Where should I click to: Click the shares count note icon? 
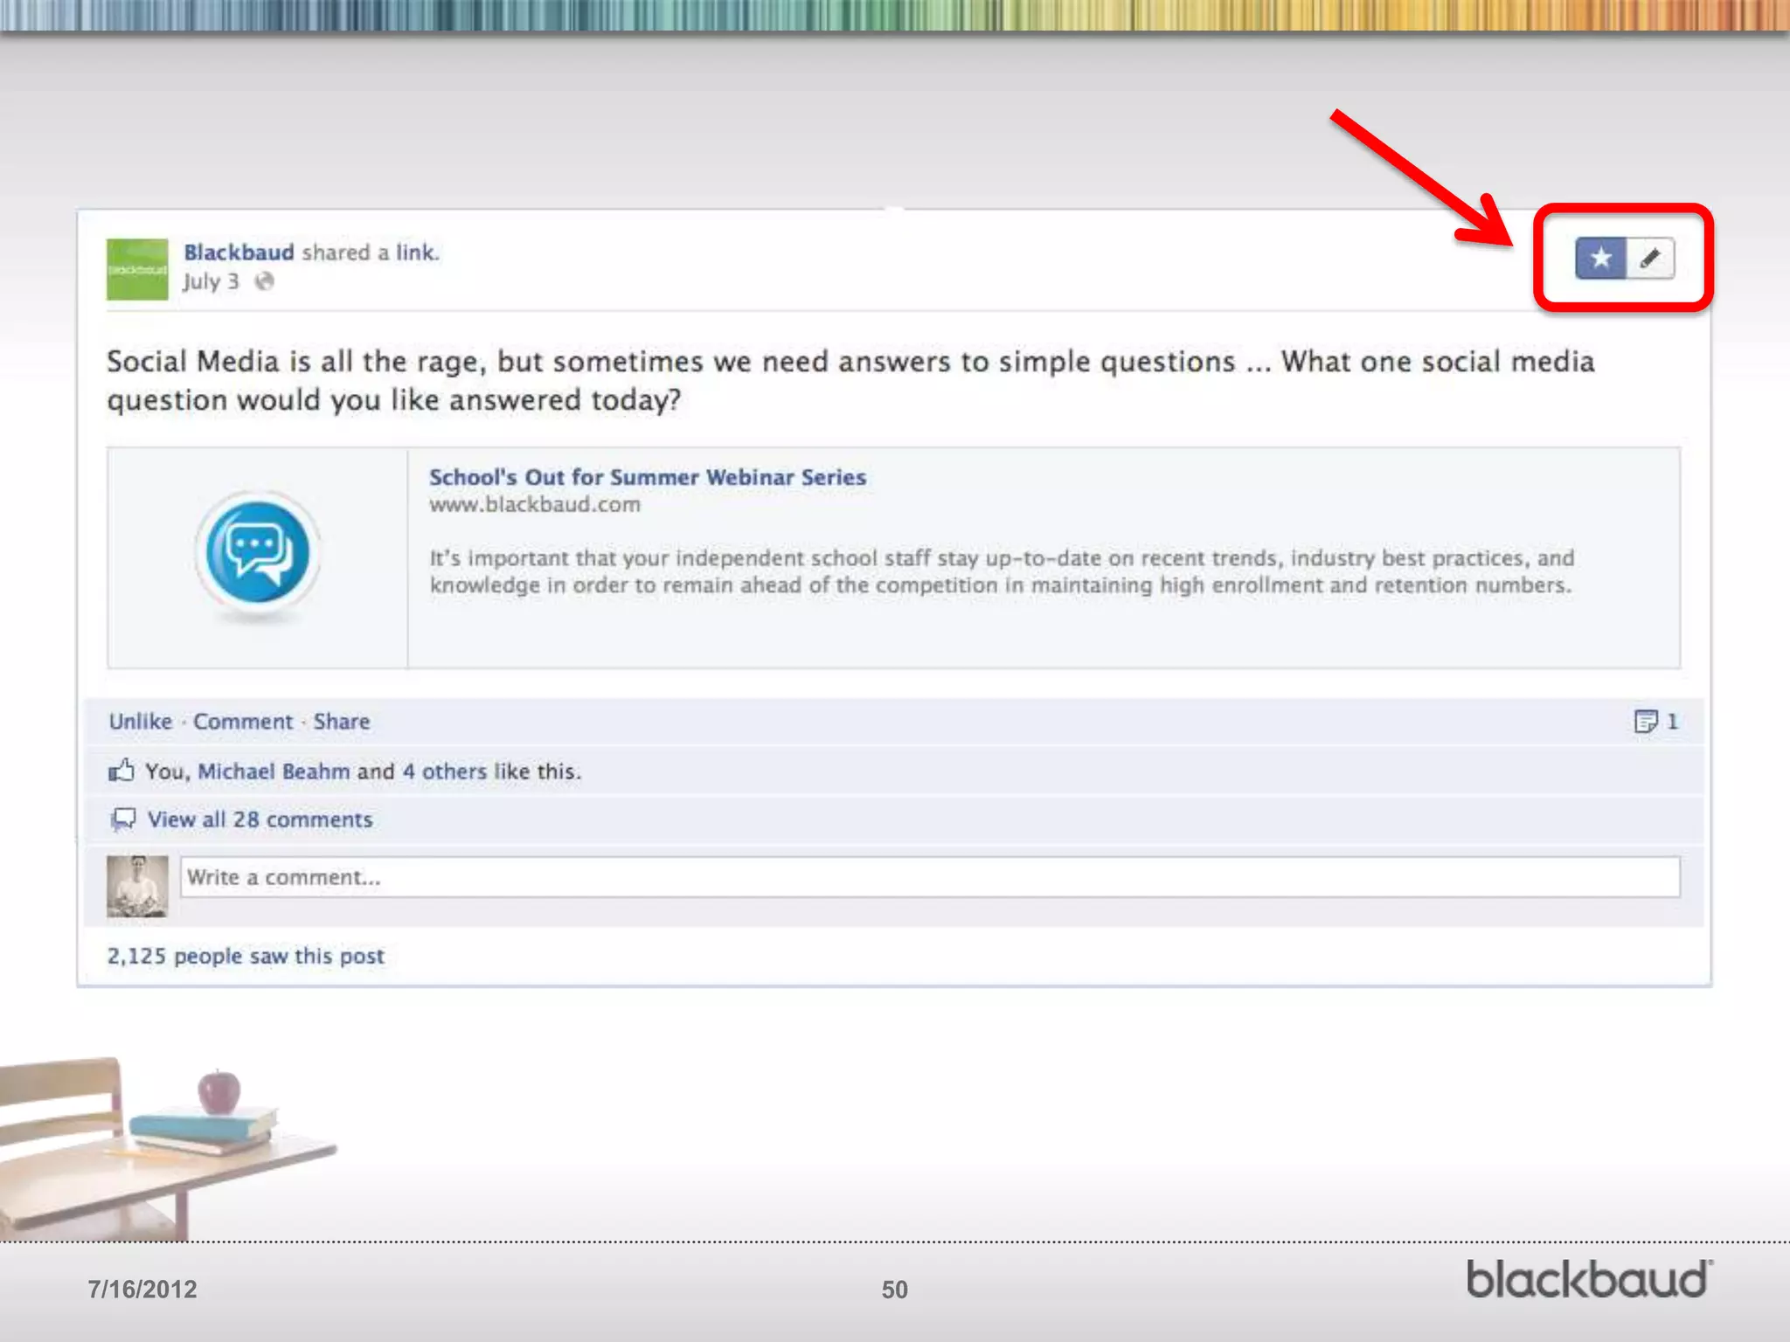point(1646,722)
